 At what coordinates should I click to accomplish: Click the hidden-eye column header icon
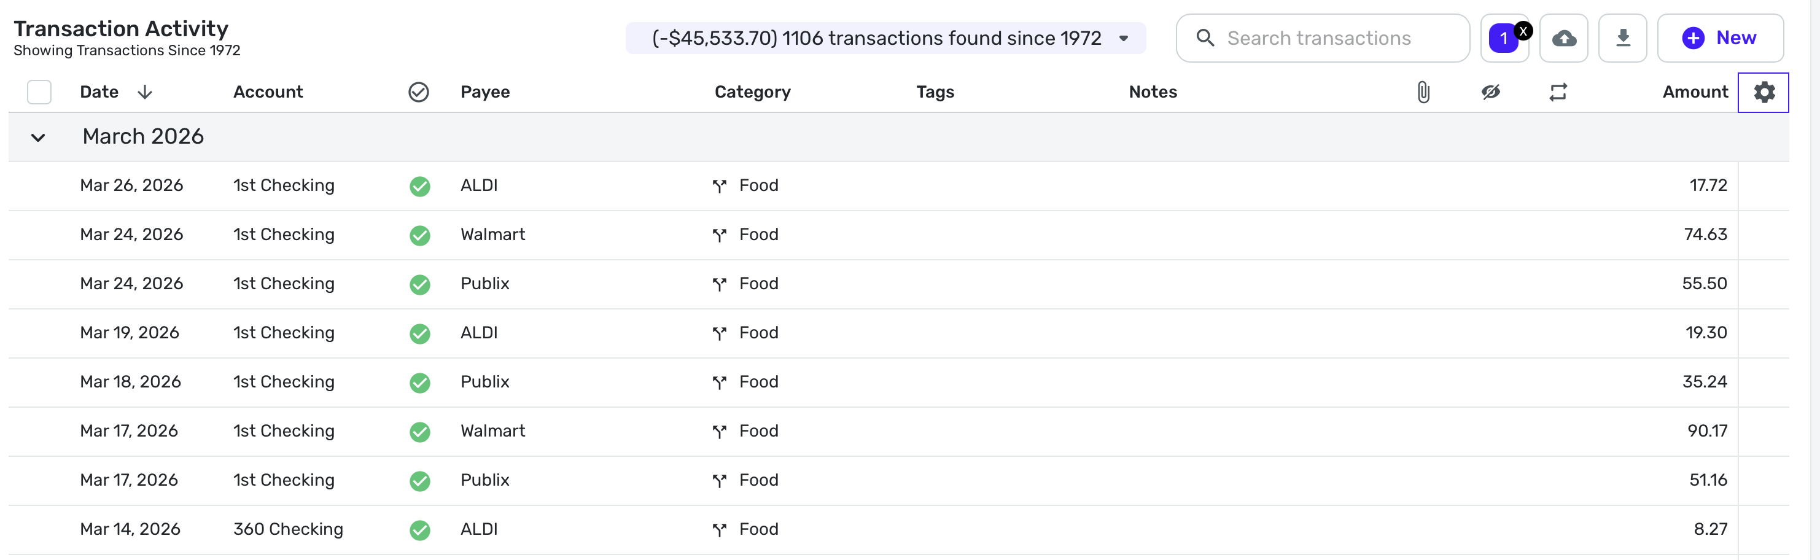pyautogui.click(x=1491, y=93)
